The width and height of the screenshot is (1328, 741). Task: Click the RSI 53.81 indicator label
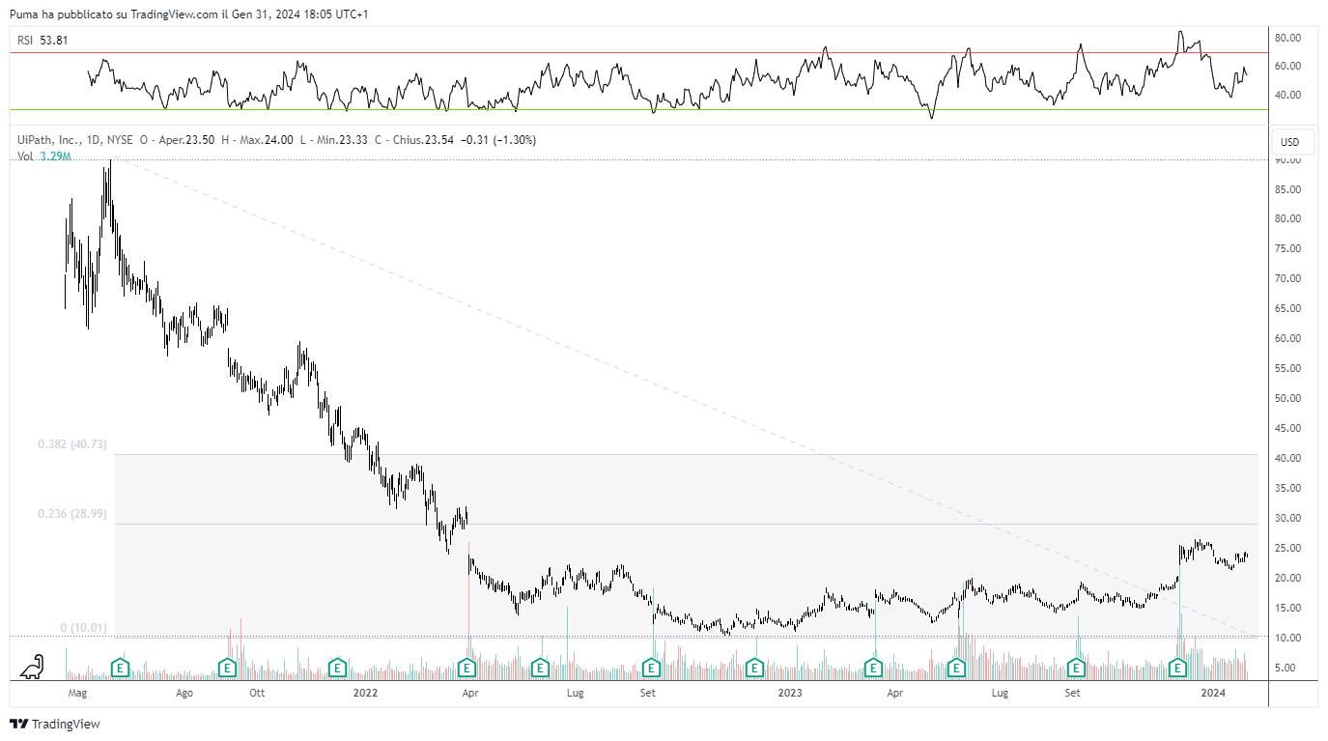pyautogui.click(x=41, y=41)
